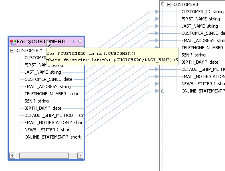Select NEWS_LETTTER ? short in the For node
Screen dimensions: 225x171
[48, 130]
